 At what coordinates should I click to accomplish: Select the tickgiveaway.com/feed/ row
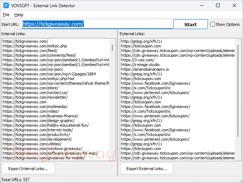pos(56,51)
